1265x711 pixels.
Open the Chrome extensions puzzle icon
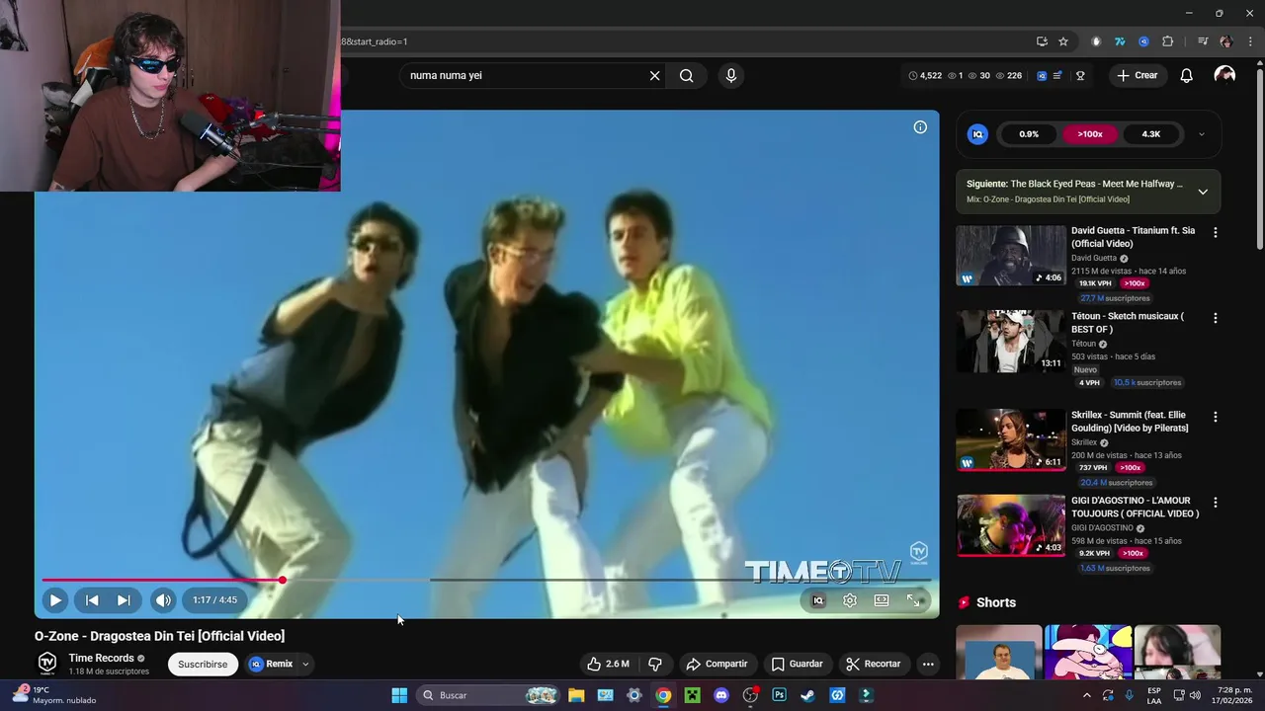click(1168, 41)
